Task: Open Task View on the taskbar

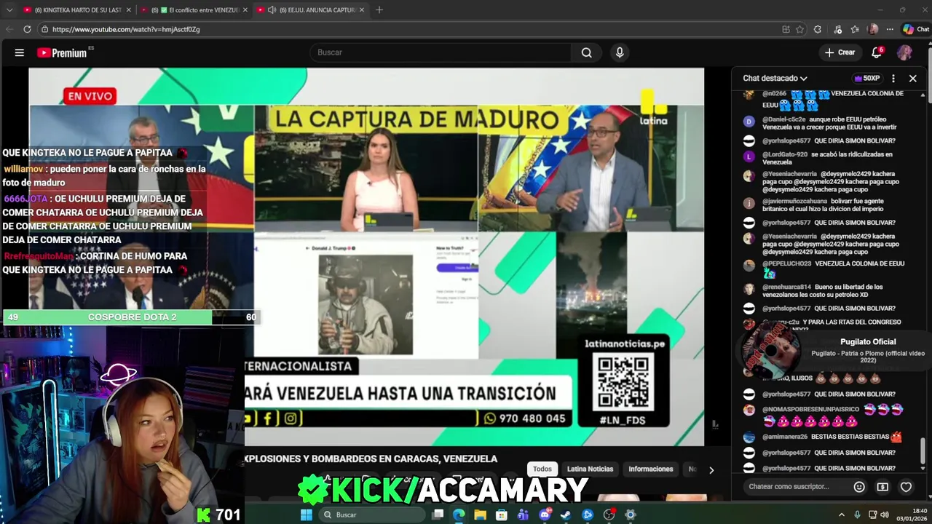Action: (438, 515)
